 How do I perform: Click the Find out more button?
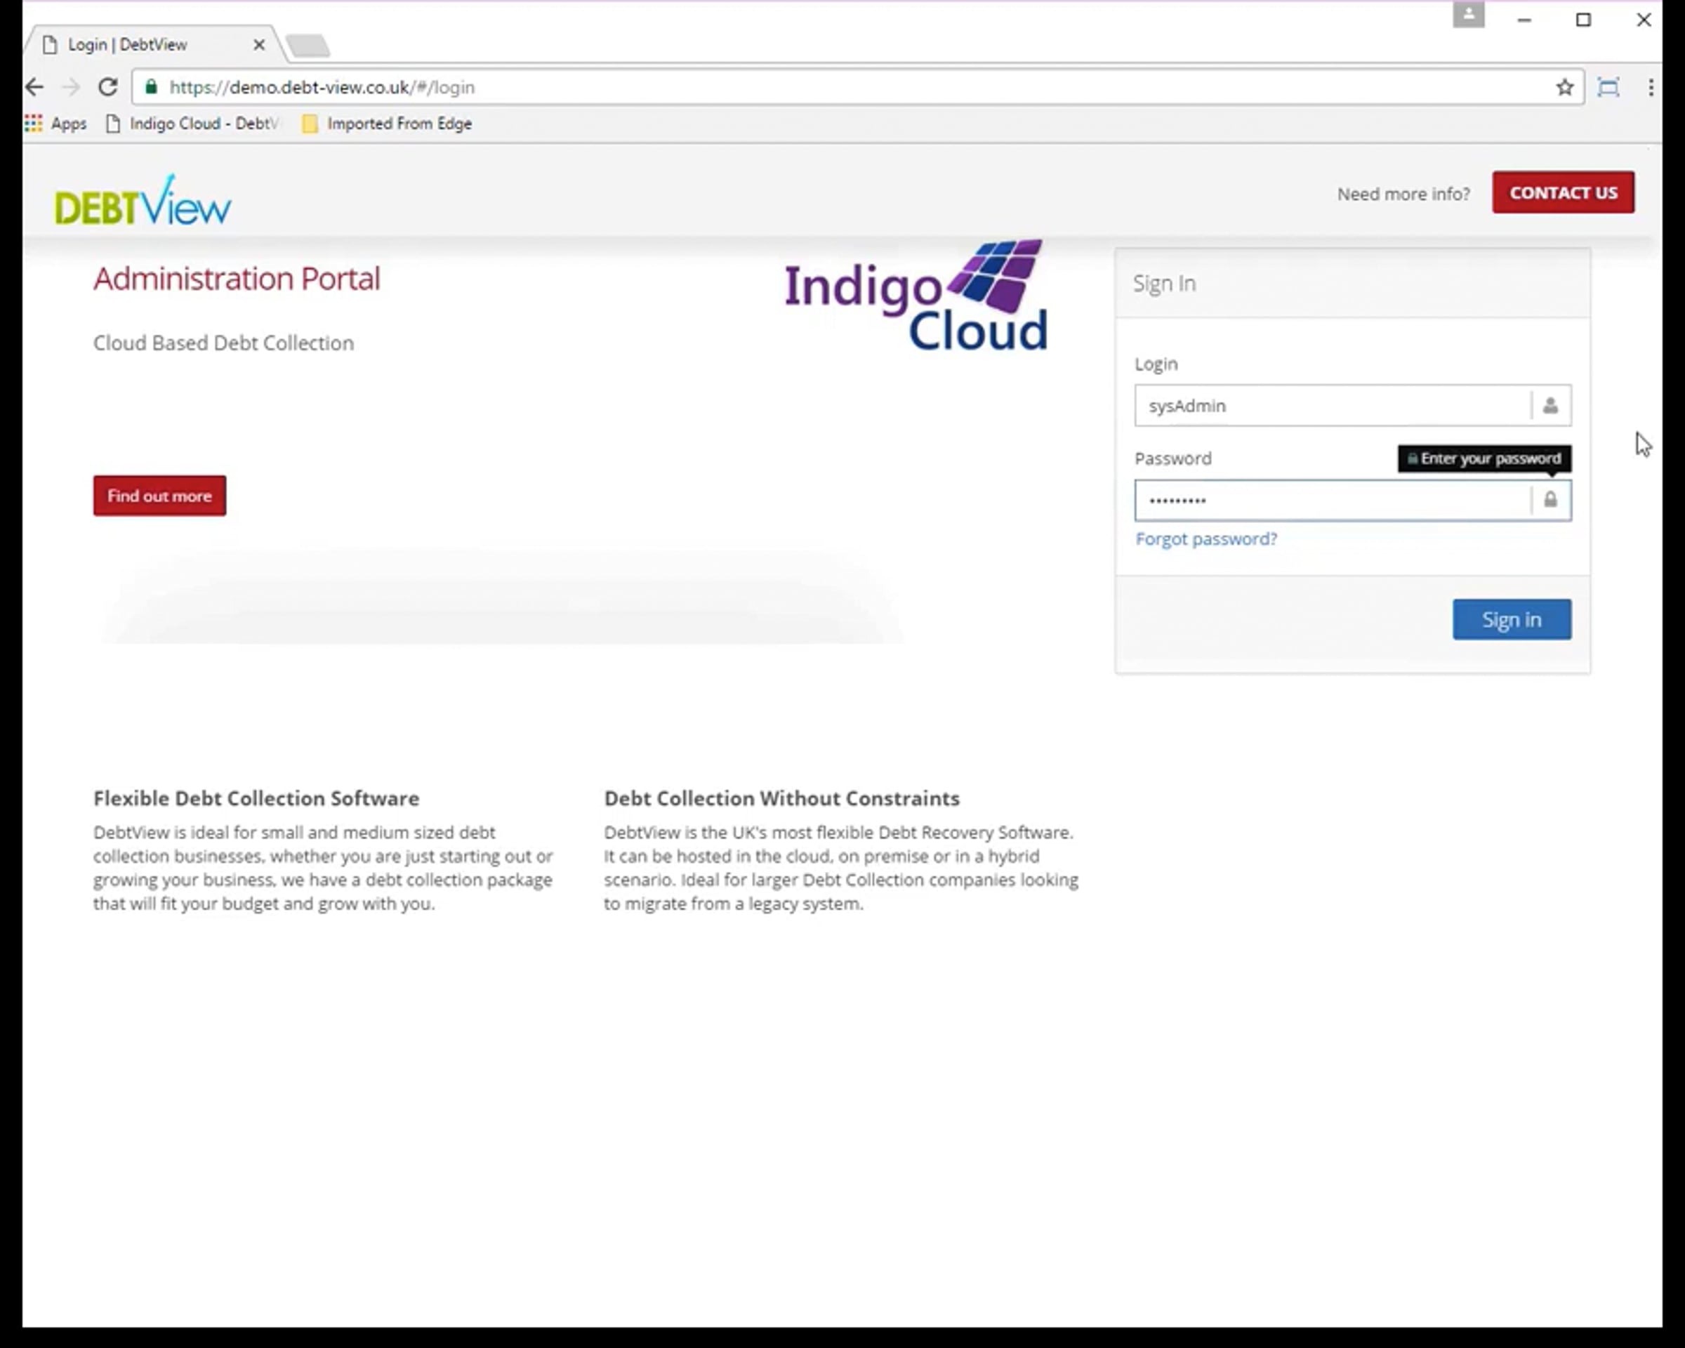tap(159, 496)
